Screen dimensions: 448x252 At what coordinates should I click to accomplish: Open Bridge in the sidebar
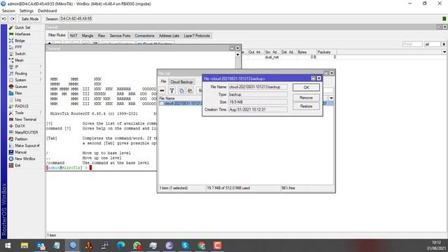click(20, 41)
